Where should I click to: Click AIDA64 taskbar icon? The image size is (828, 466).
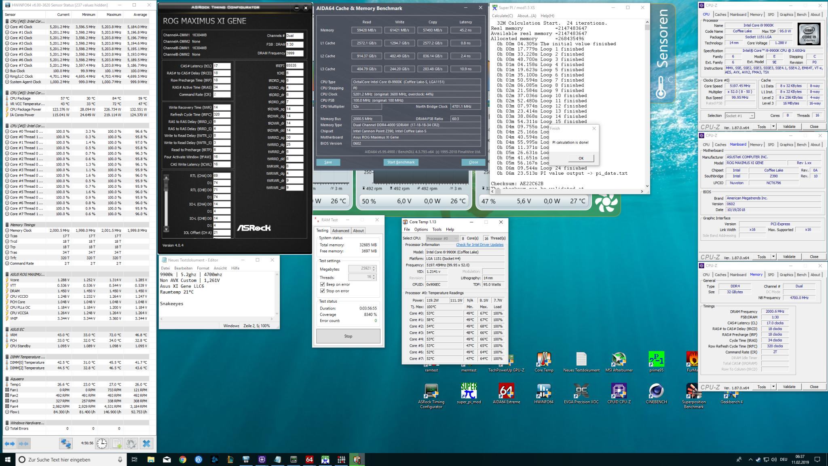tap(309, 460)
